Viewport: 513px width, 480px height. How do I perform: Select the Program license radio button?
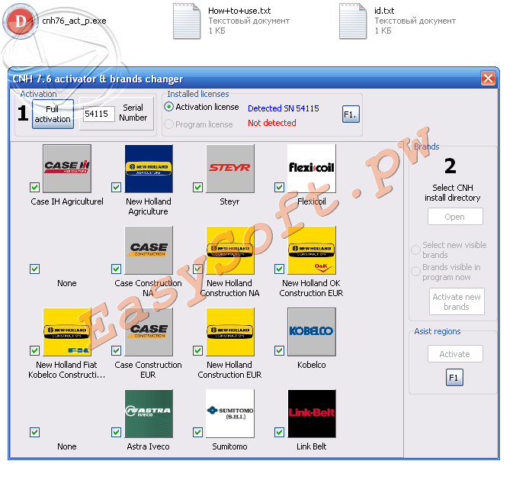(x=168, y=124)
